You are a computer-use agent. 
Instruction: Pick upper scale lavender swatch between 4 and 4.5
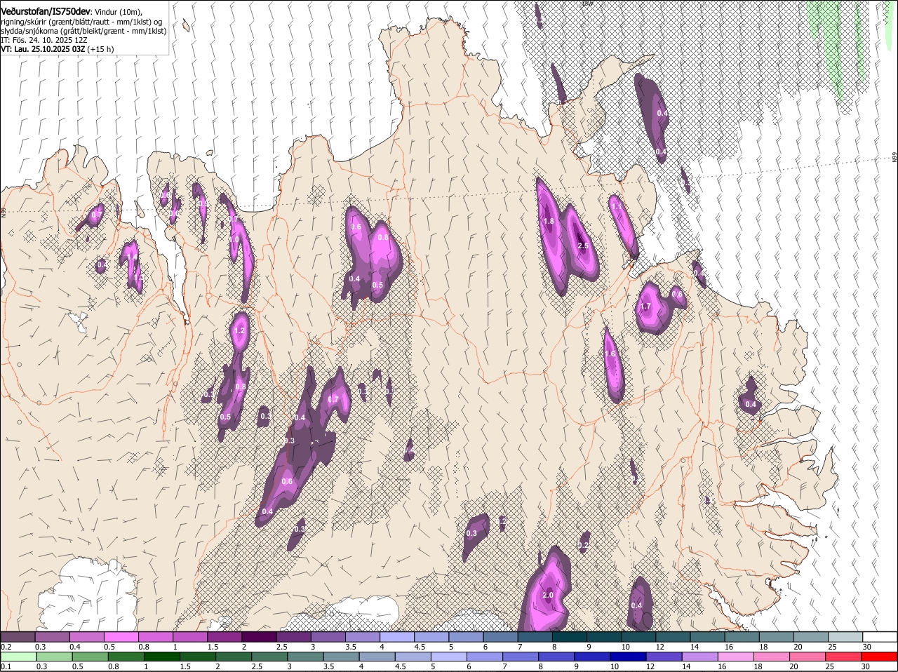coord(397,637)
